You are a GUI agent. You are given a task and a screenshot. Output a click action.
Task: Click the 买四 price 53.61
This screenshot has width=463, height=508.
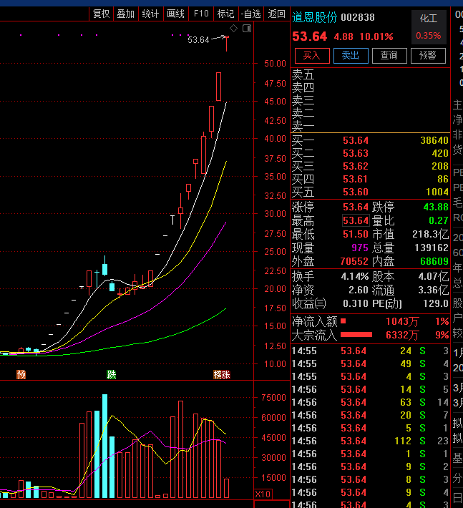[356, 179]
